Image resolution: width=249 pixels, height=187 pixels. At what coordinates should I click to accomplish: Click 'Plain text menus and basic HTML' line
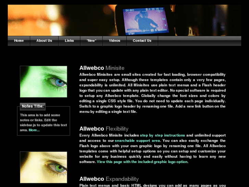click(152, 185)
